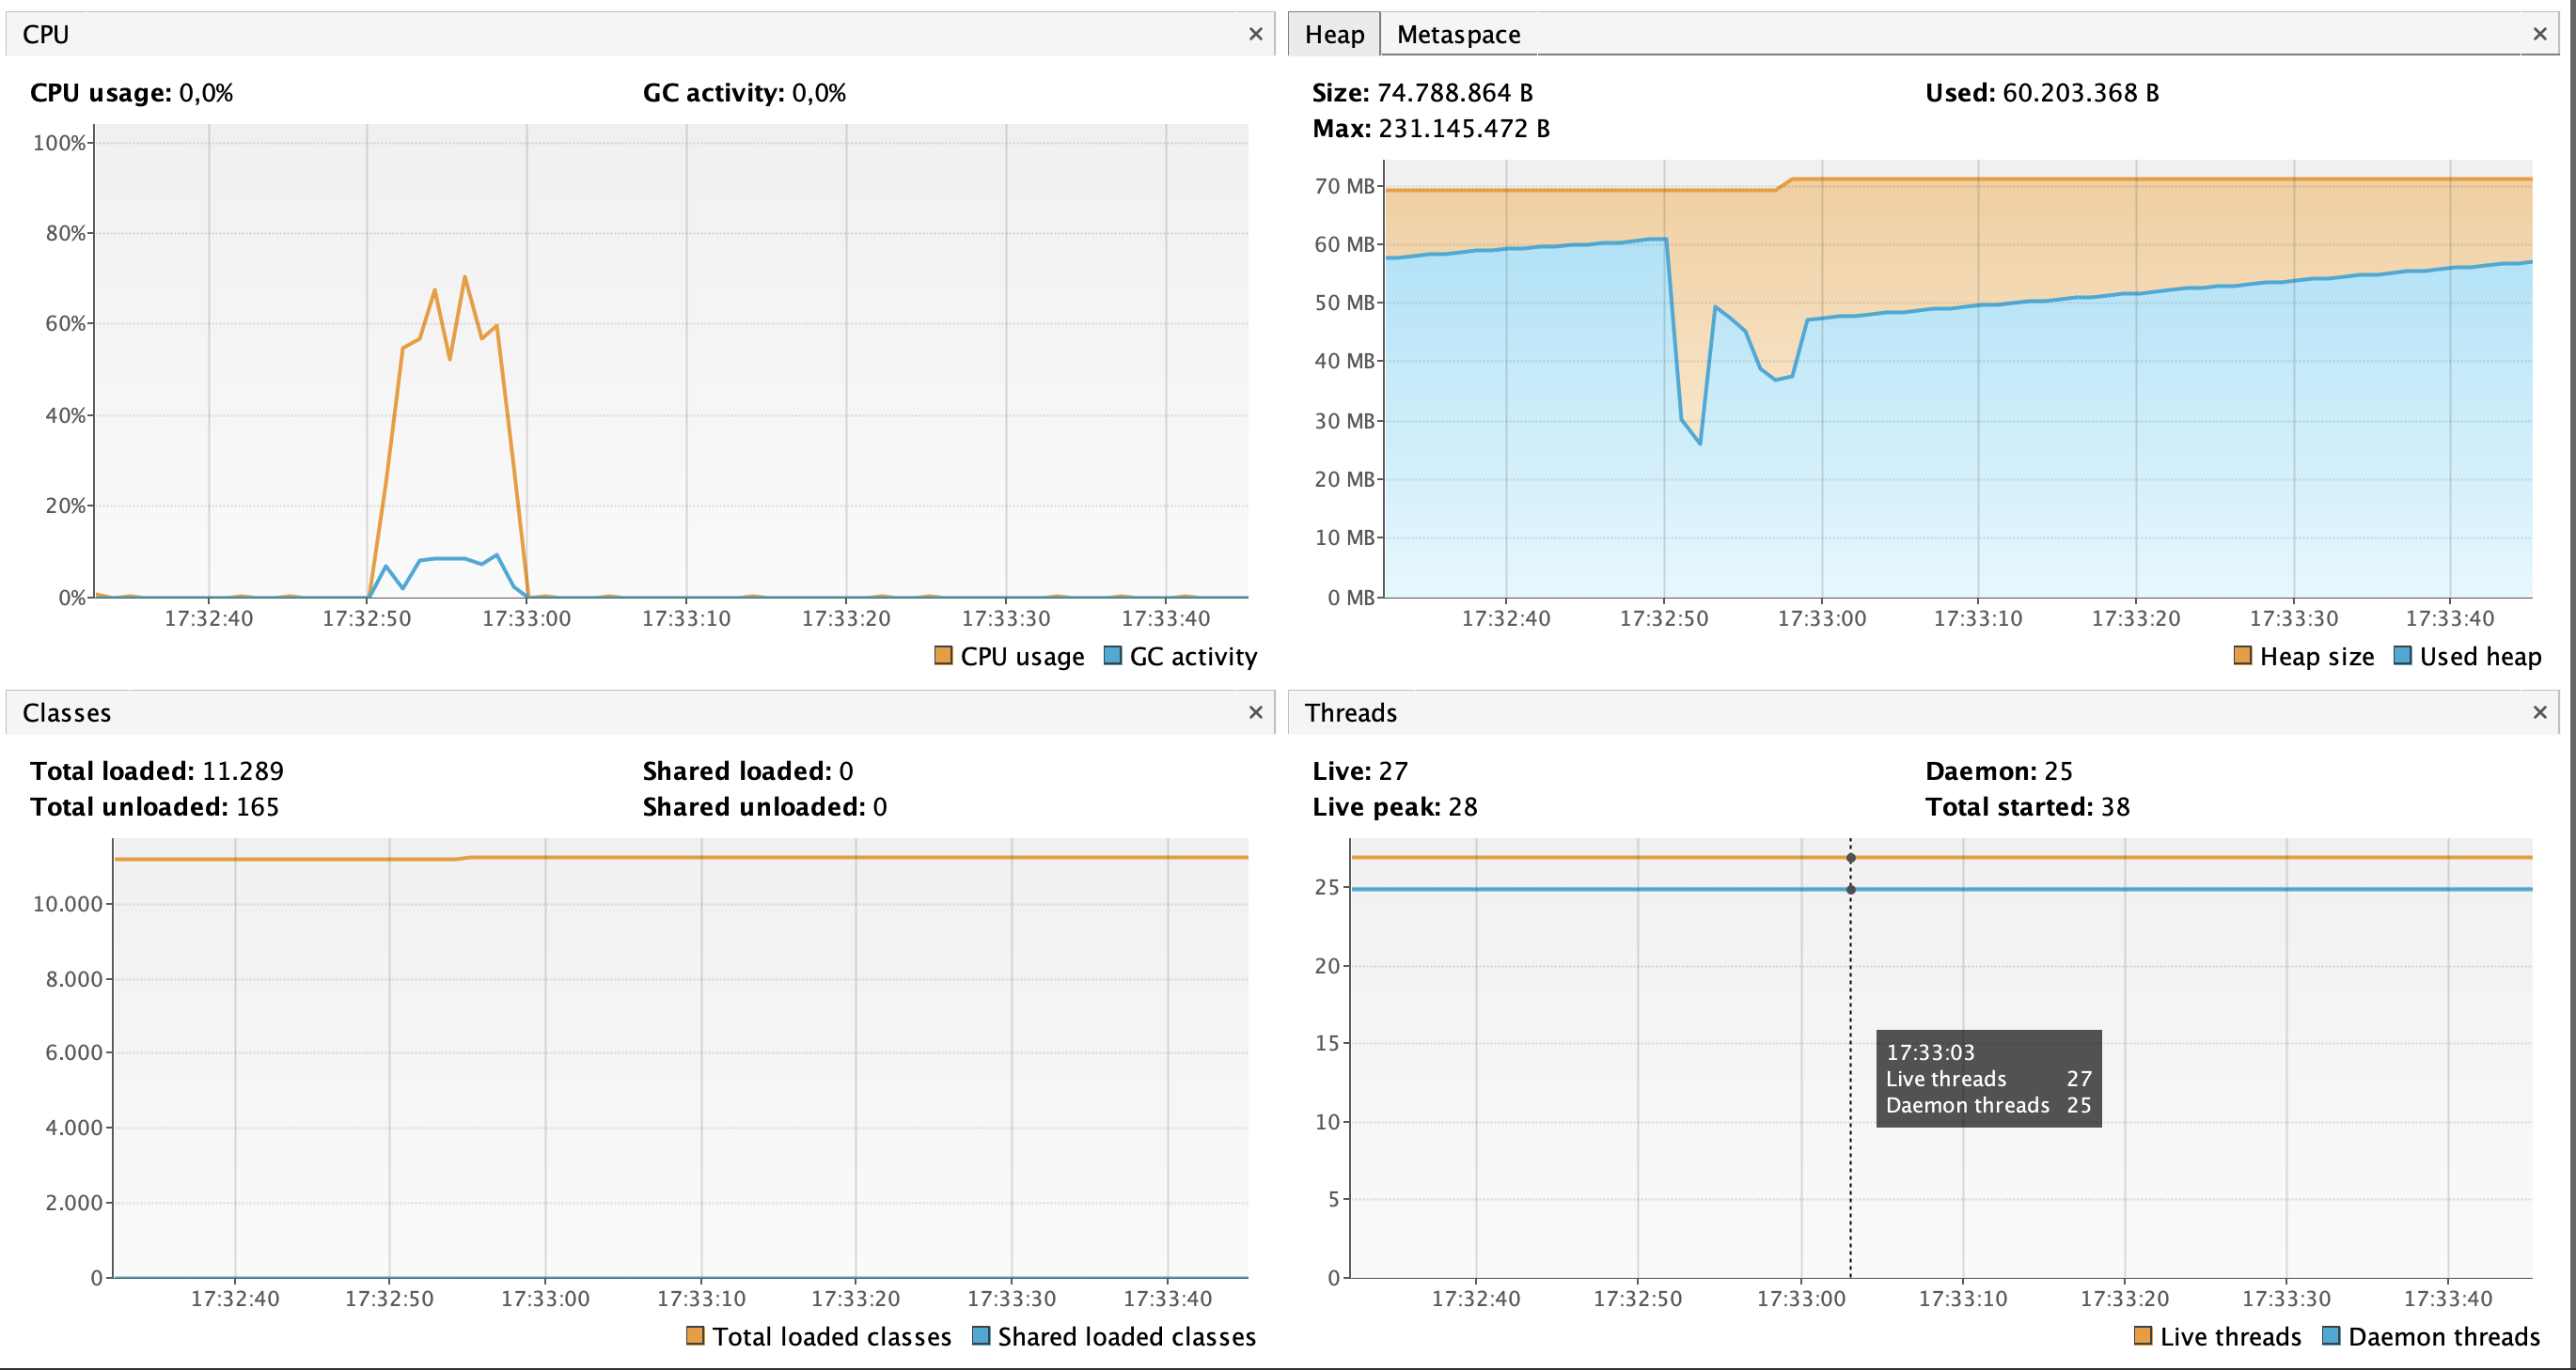Click the CPU usage 0,0% value

[206, 93]
